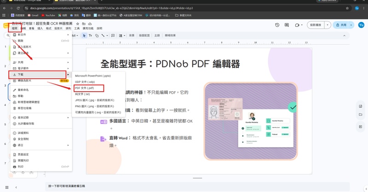The height and width of the screenshot is (192, 368).
Task: Go back in the browser
Action: tap(5, 8)
